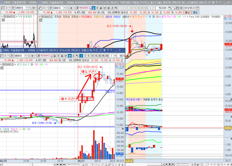Switch front chart to 일 (daily) period
This screenshot has width=232, height=166.
[55, 56]
